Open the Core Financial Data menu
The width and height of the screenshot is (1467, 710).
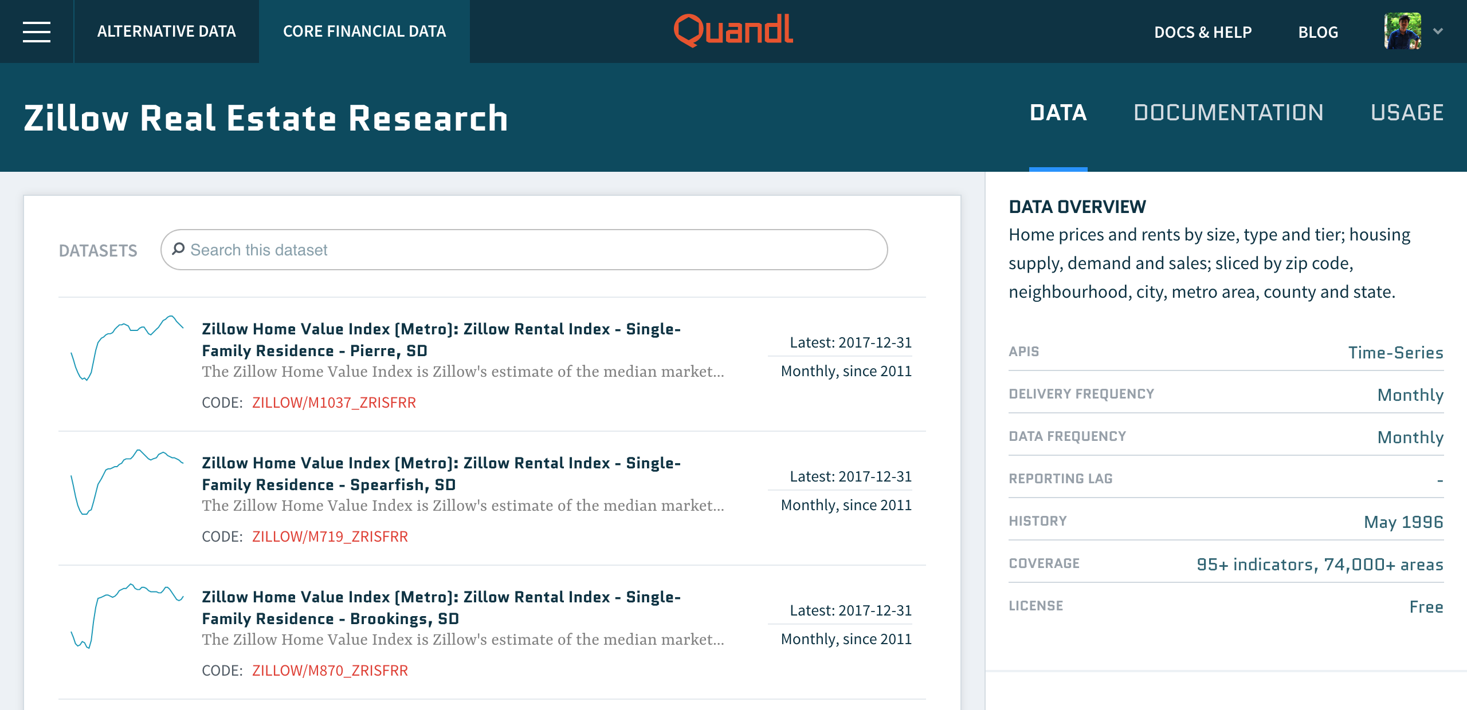(364, 31)
